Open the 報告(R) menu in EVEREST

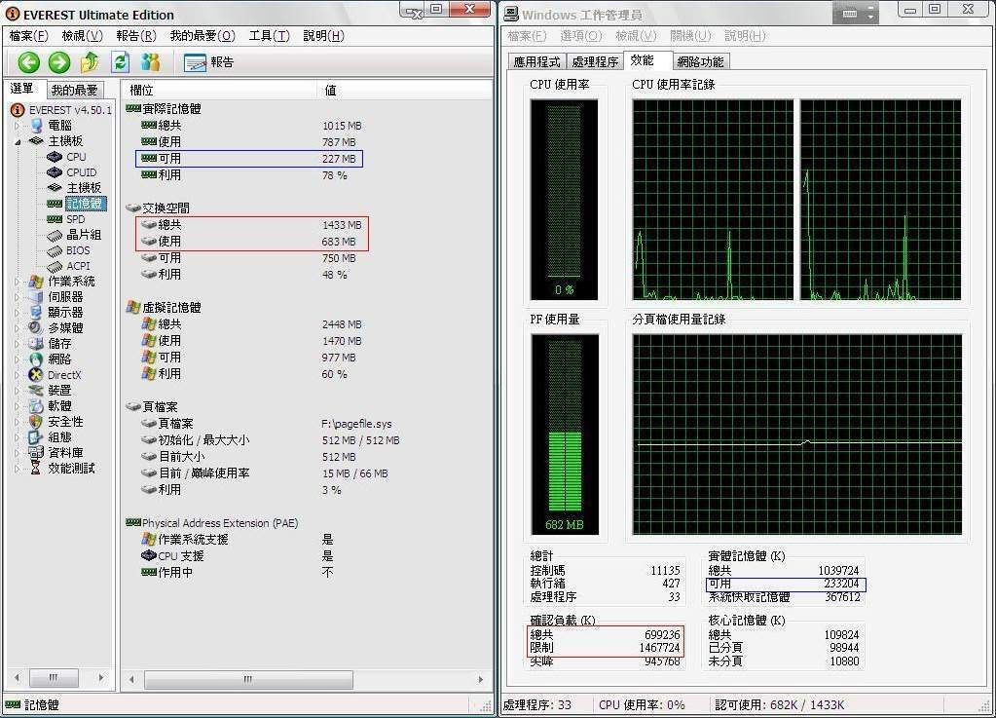pos(136,36)
